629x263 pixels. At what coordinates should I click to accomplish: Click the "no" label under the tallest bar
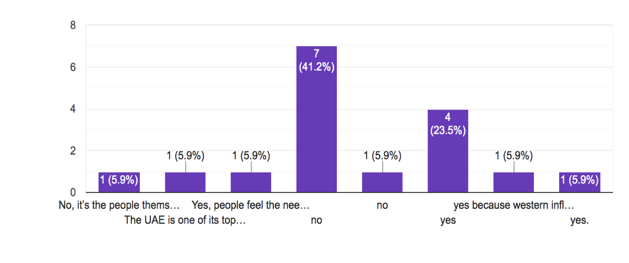tap(316, 220)
